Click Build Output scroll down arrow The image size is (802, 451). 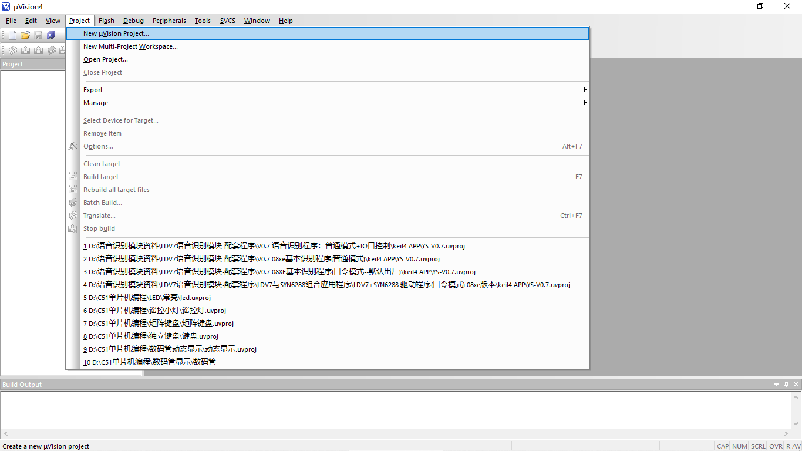[797, 423]
